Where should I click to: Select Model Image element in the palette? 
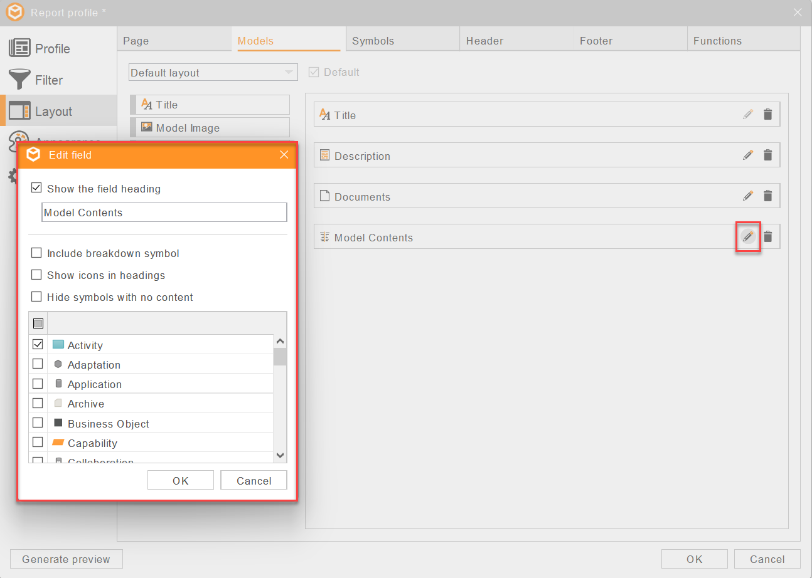click(210, 127)
